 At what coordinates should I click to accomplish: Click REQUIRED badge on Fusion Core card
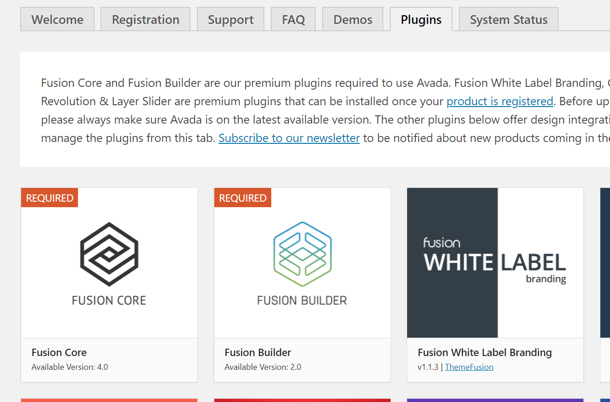click(x=50, y=198)
